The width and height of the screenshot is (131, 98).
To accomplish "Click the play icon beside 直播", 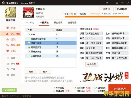I will click(8, 58).
